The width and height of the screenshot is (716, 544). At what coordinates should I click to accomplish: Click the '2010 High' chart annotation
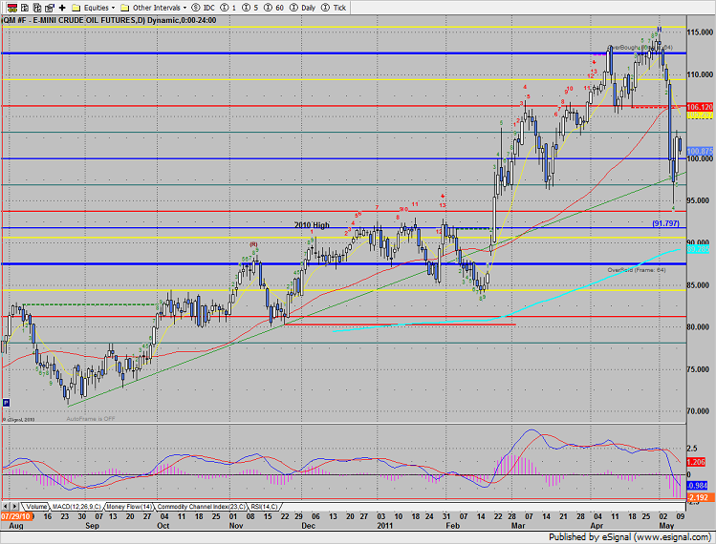pos(312,225)
